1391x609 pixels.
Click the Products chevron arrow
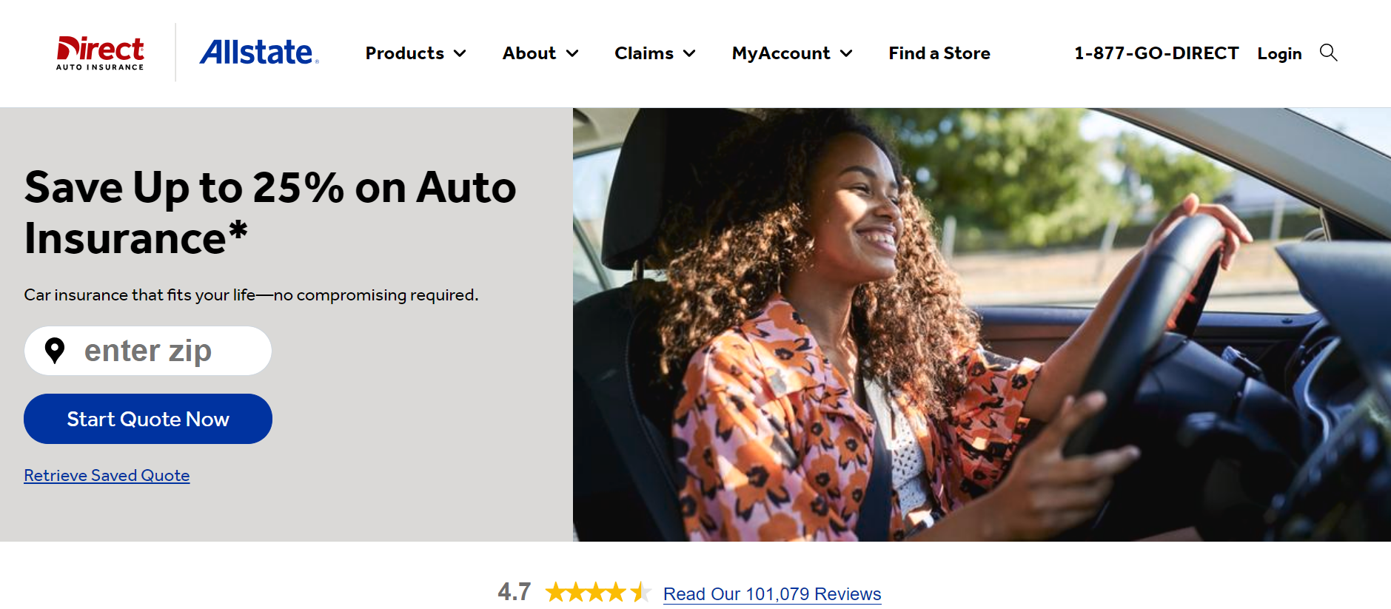460,53
